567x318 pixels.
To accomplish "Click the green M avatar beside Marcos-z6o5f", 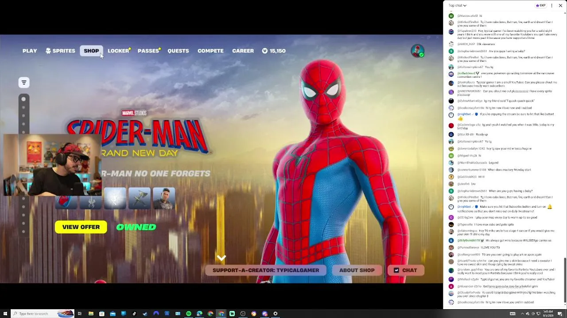I will pyautogui.click(x=451, y=16).
